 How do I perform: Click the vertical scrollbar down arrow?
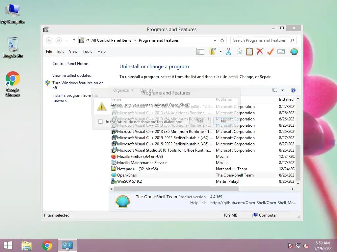[x=298, y=183]
